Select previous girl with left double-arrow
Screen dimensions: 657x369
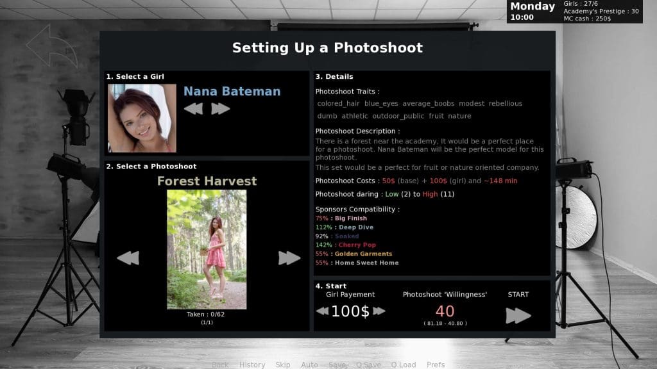tap(193, 109)
